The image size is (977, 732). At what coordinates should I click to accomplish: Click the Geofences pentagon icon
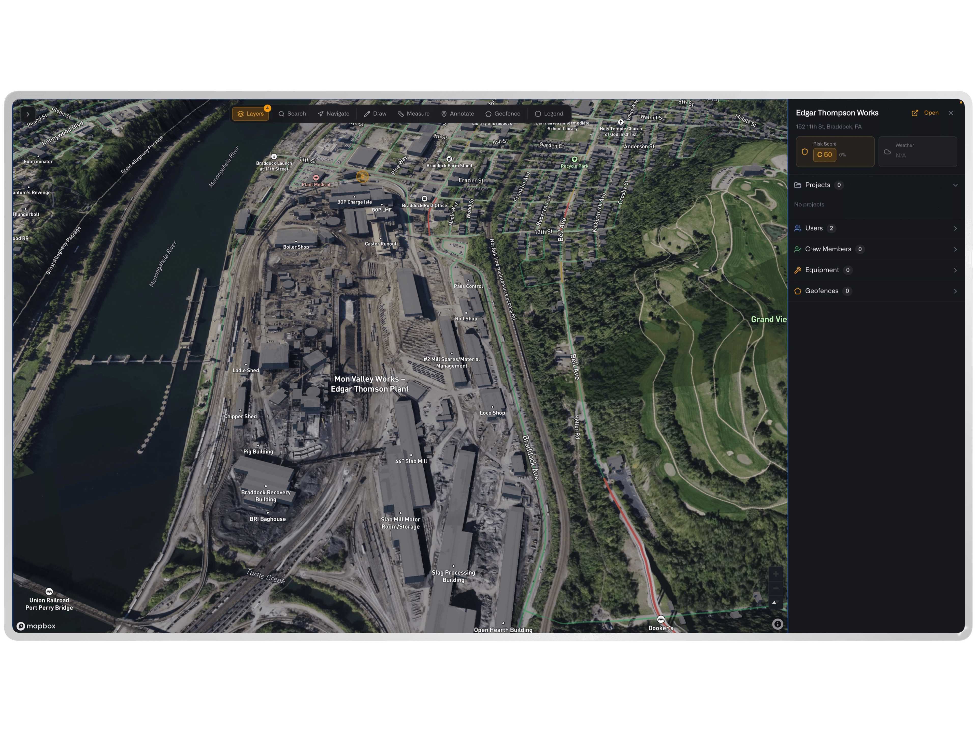pos(798,291)
